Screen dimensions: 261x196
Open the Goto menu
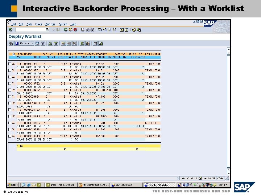[29, 24]
